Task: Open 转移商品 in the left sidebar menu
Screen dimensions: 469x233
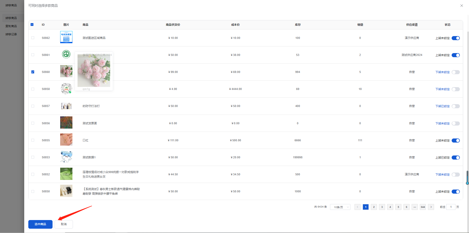Action: coord(11,18)
